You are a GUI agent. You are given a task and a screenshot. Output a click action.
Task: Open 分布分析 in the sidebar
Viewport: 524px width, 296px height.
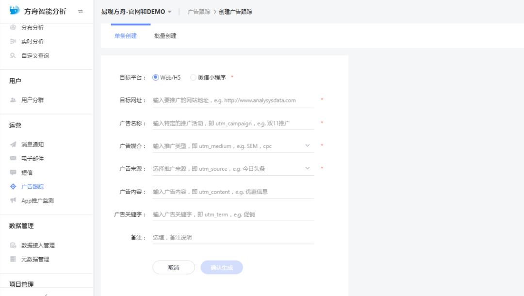(x=33, y=27)
